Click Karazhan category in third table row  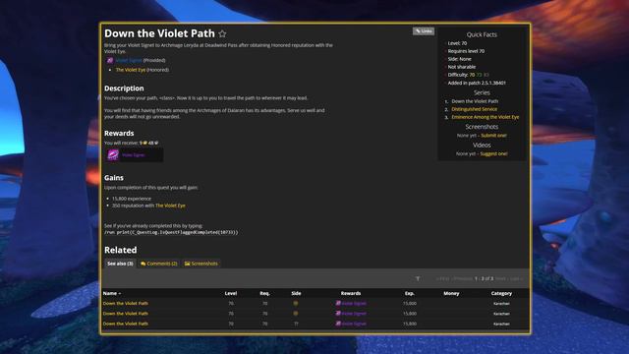(x=501, y=324)
